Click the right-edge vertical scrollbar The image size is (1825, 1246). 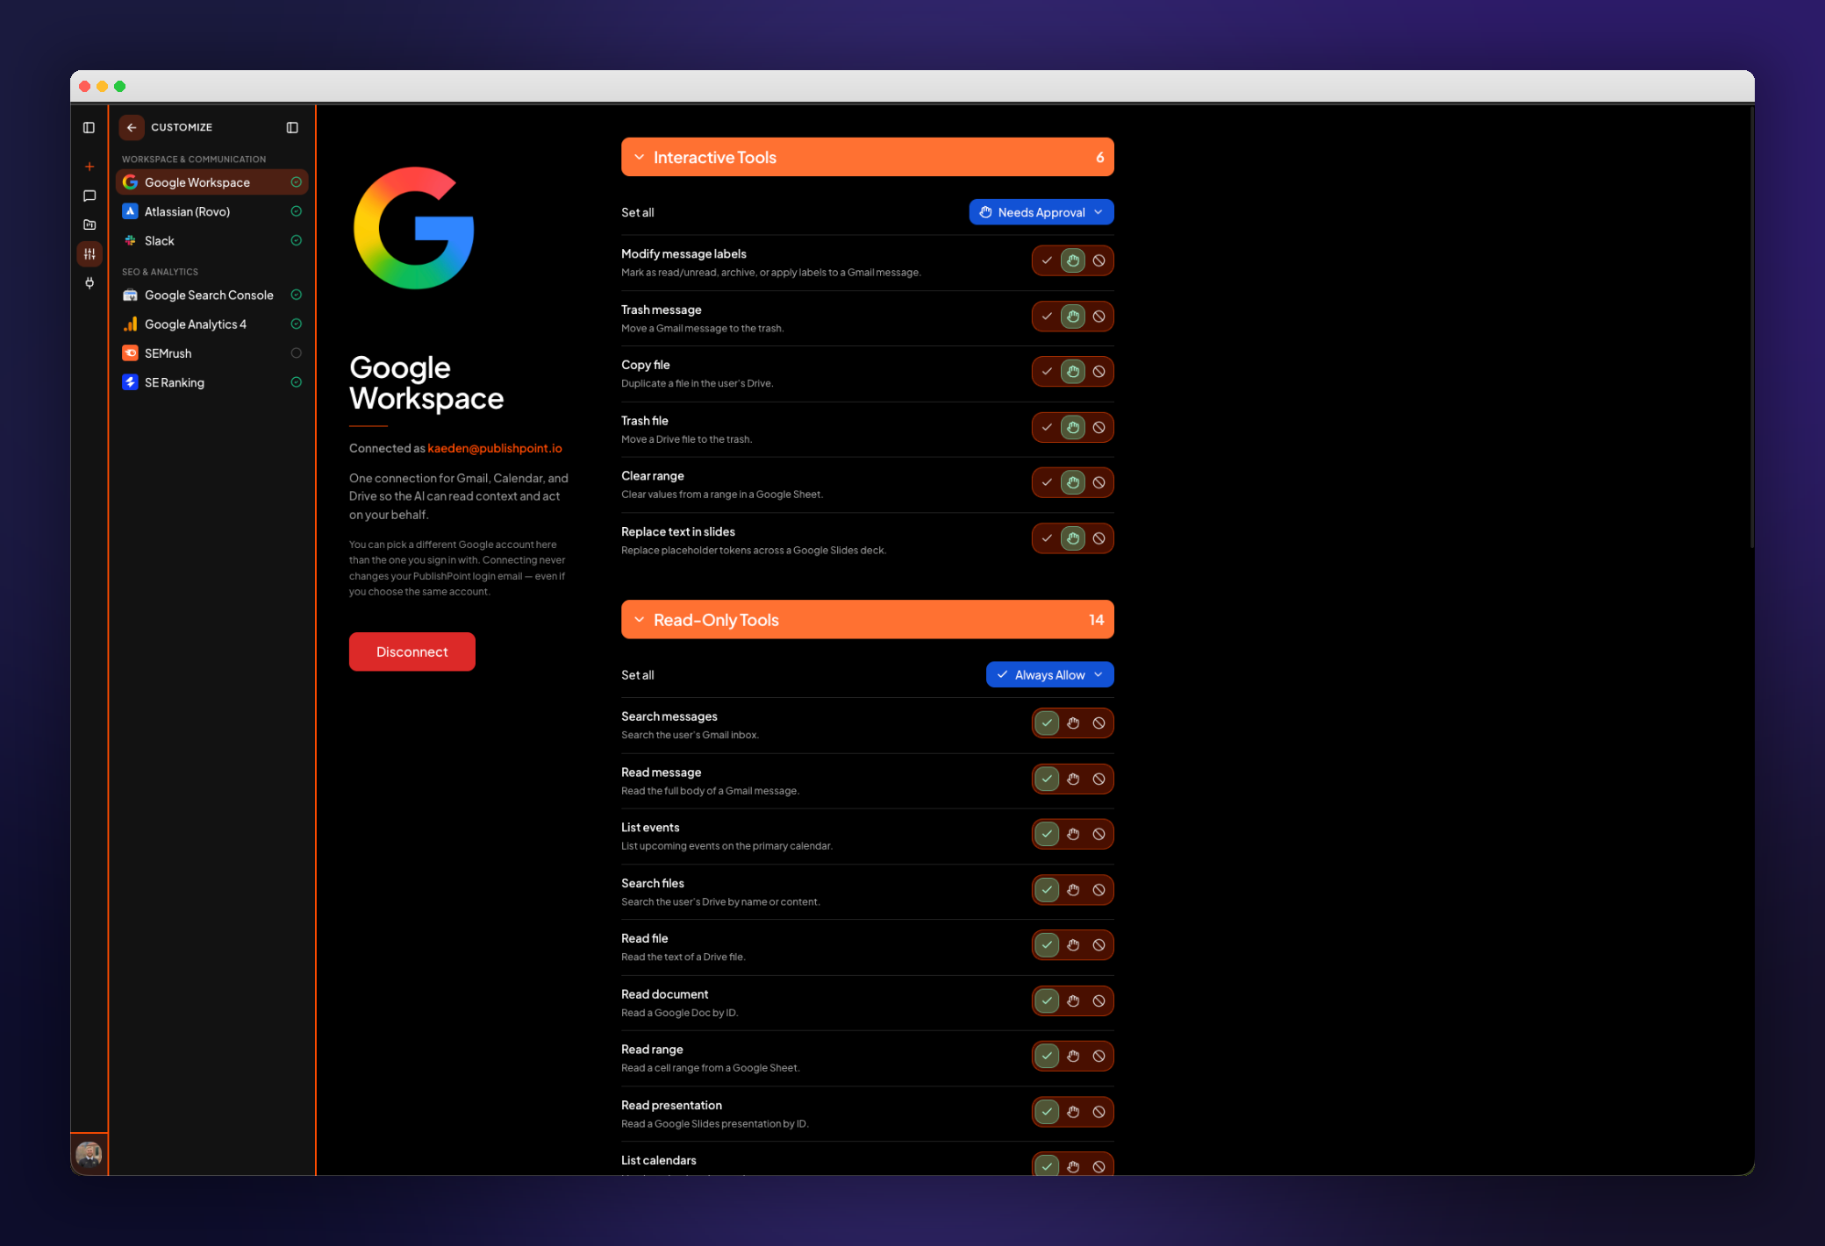1751,329
